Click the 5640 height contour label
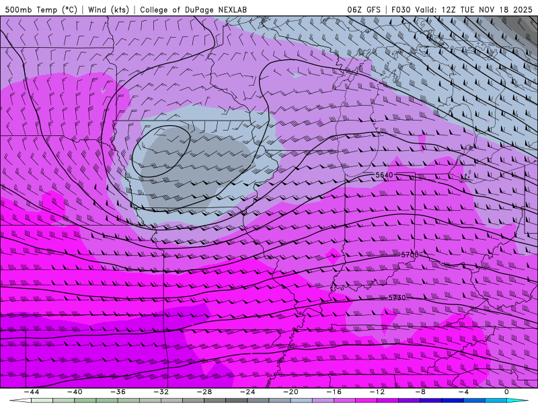This screenshot has height=404, width=538. point(384,175)
